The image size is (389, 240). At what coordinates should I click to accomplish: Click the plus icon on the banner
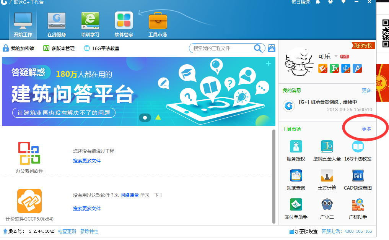click(x=269, y=64)
